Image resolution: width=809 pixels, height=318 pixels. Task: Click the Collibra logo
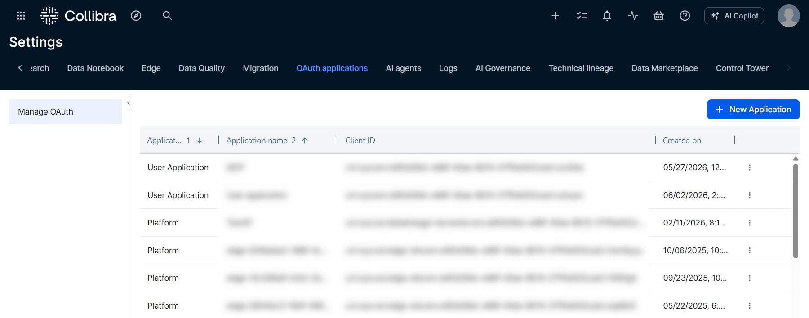point(78,16)
